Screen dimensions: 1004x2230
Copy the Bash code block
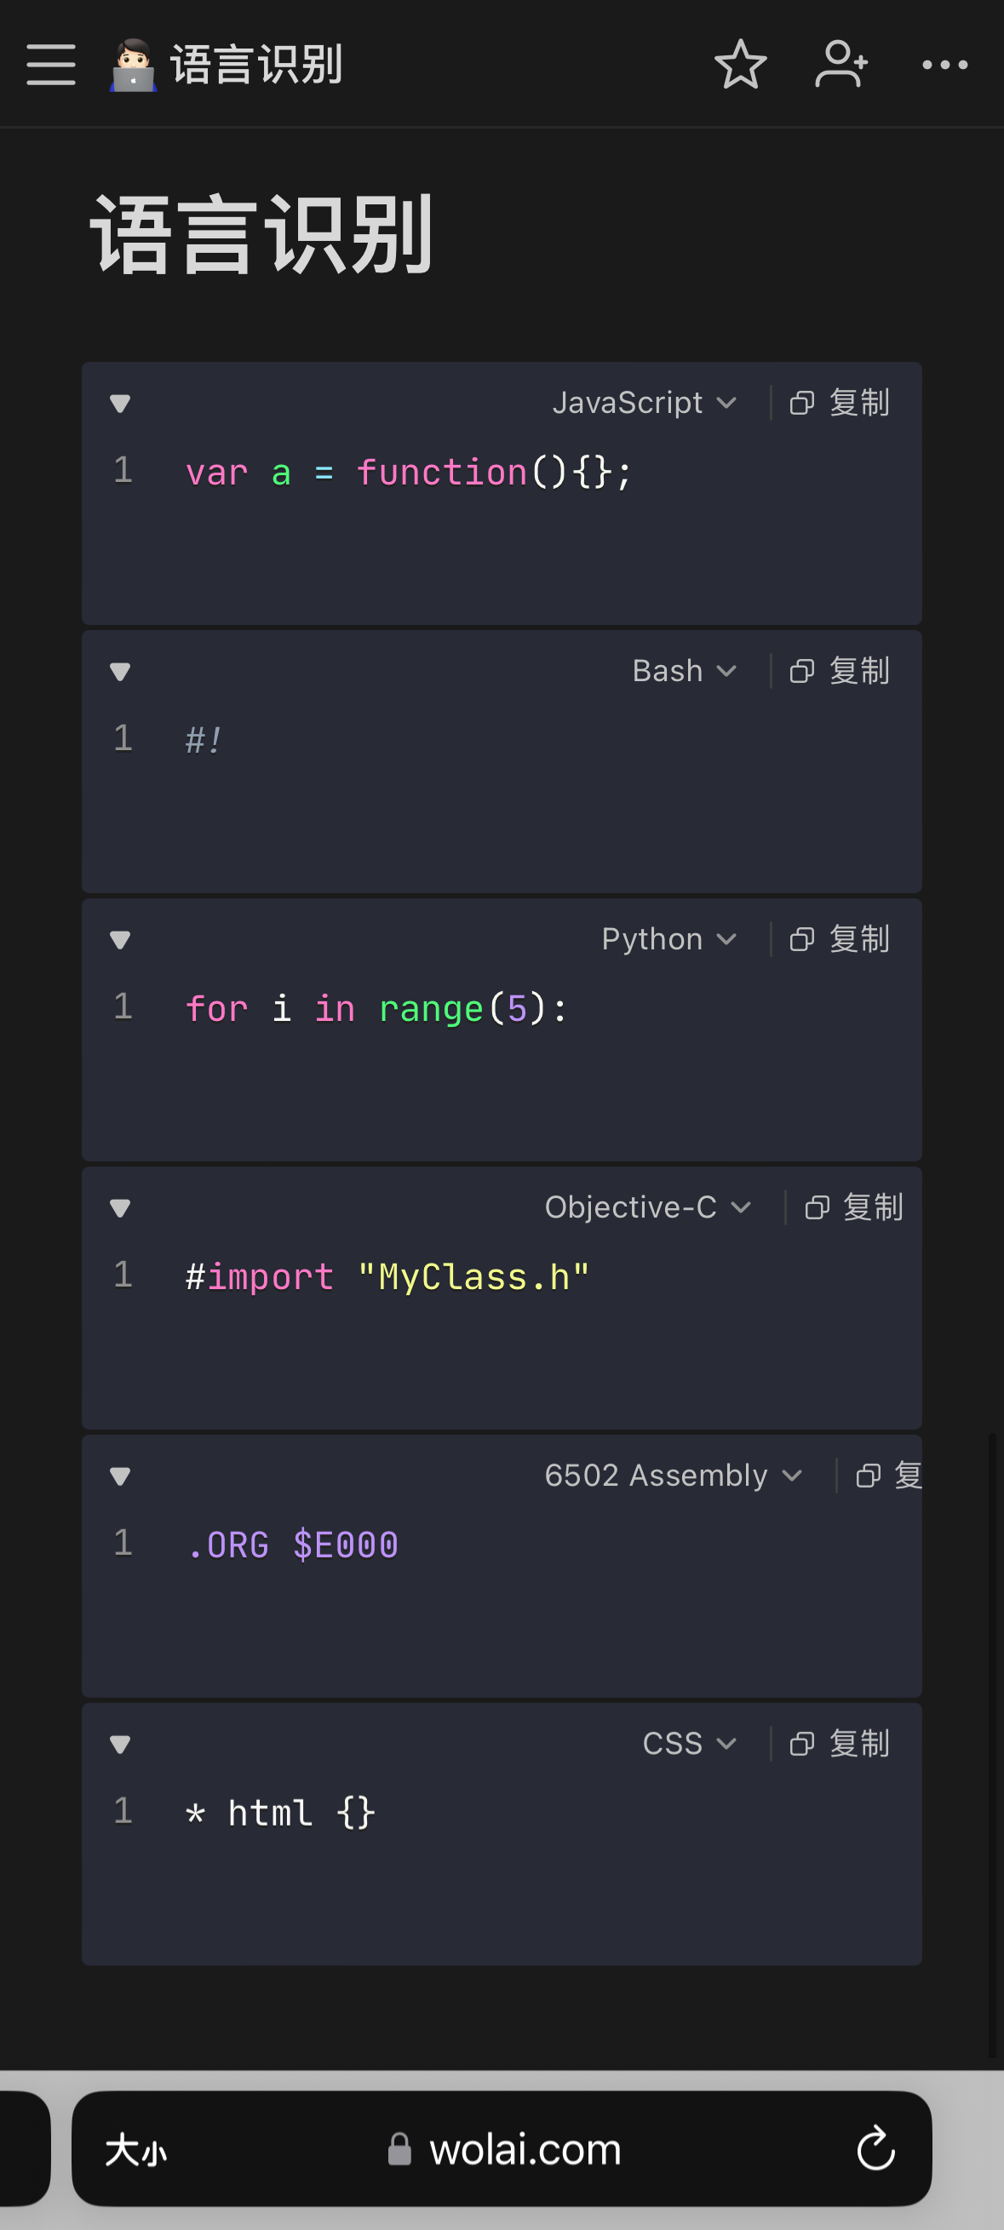[x=840, y=671]
